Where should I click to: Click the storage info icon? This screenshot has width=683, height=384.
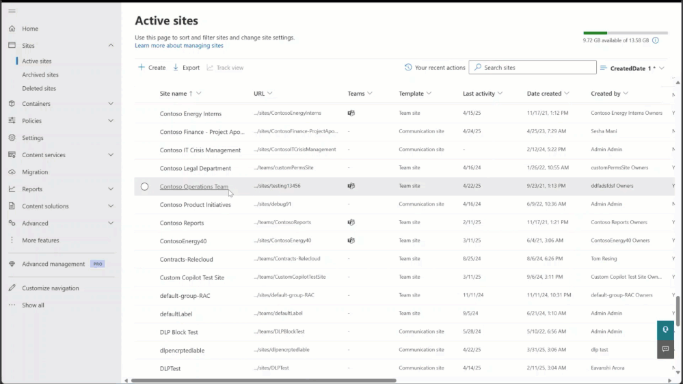tap(656, 40)
